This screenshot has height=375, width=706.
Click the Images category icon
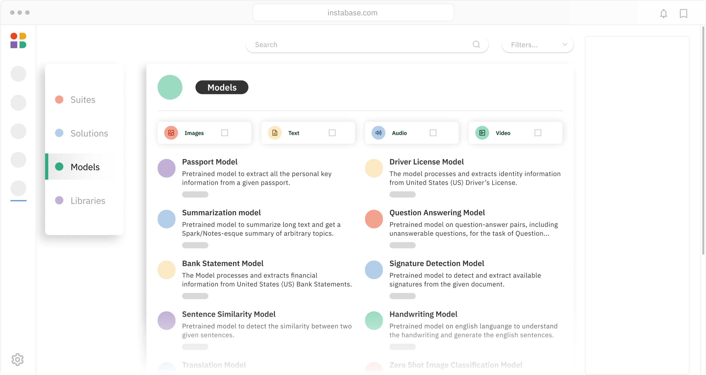pyautogui.click(x=171, y=133)
